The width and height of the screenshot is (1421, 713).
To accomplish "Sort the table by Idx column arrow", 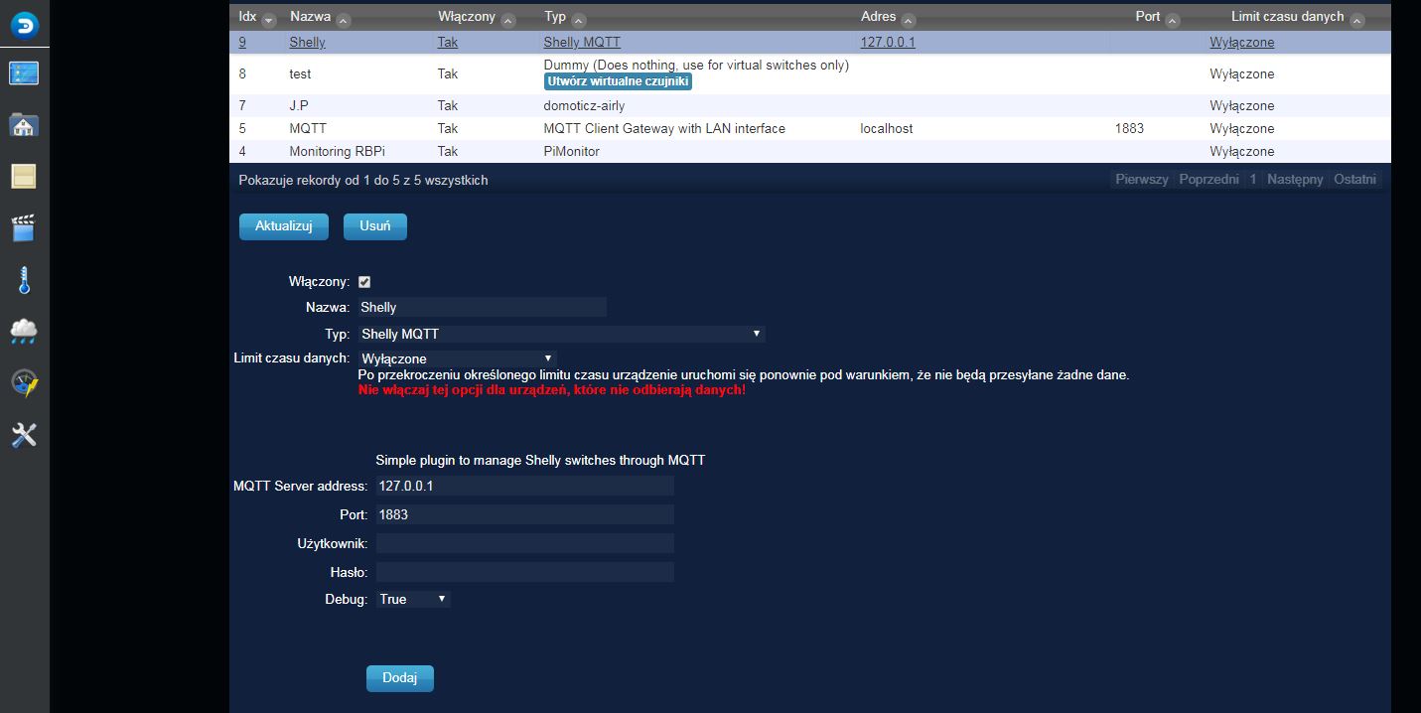I will click(x=267, y=20).
